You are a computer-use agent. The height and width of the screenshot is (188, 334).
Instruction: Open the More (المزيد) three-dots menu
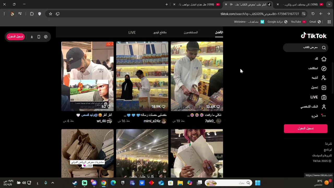coord(324,116)
